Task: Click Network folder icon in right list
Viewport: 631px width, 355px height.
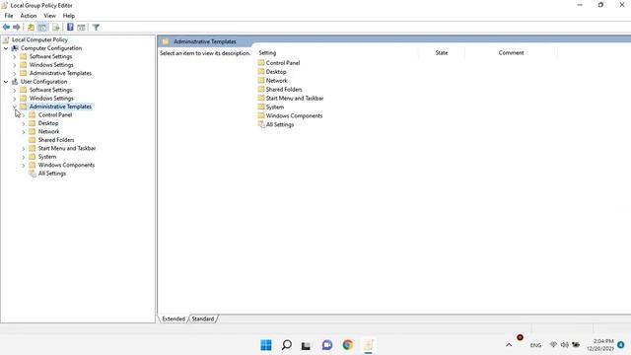Action: click(x=261, y=81)
